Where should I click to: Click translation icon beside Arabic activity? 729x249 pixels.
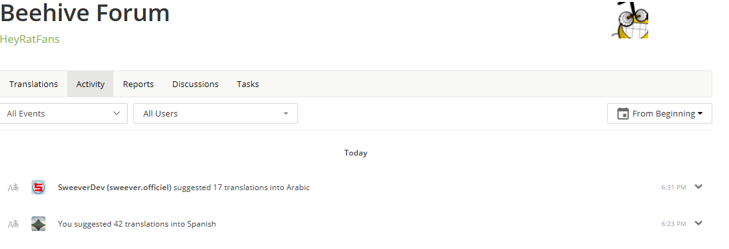13,188
